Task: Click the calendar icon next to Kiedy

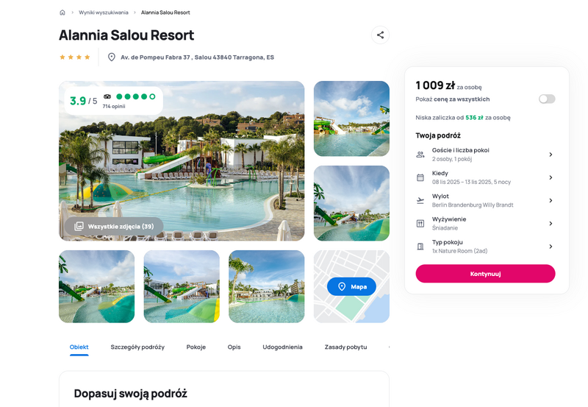Action: click(420, 177)
